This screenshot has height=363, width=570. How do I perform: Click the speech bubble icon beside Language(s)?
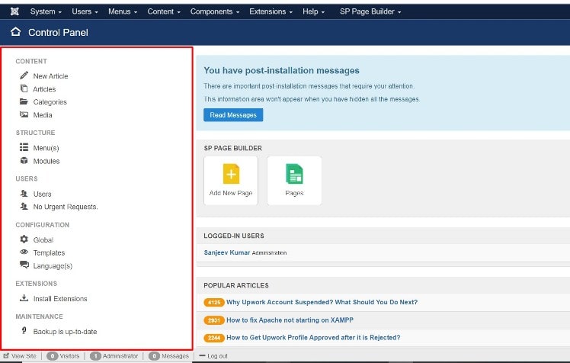pos(24,265)
